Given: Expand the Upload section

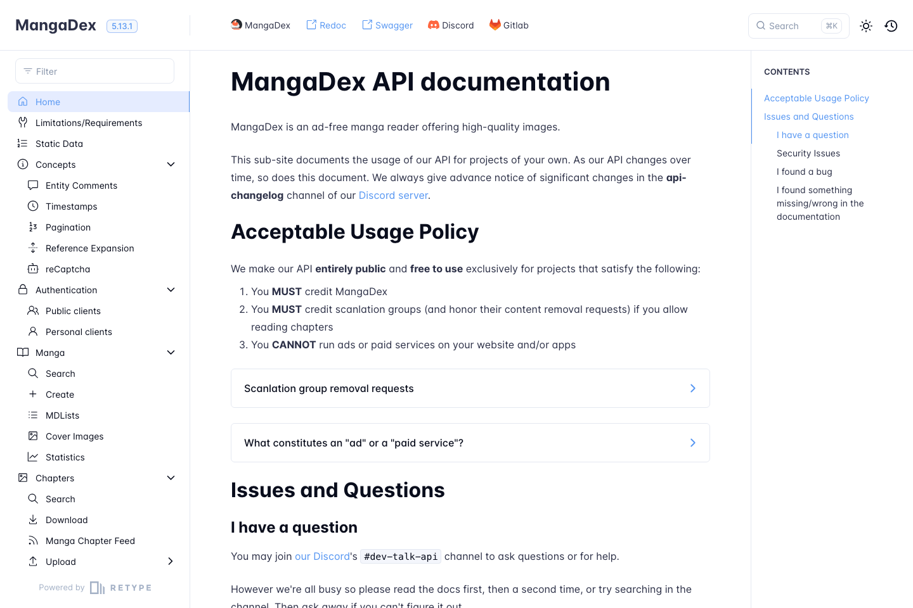Looking at the screenshot, I should (x=171, y=561).
